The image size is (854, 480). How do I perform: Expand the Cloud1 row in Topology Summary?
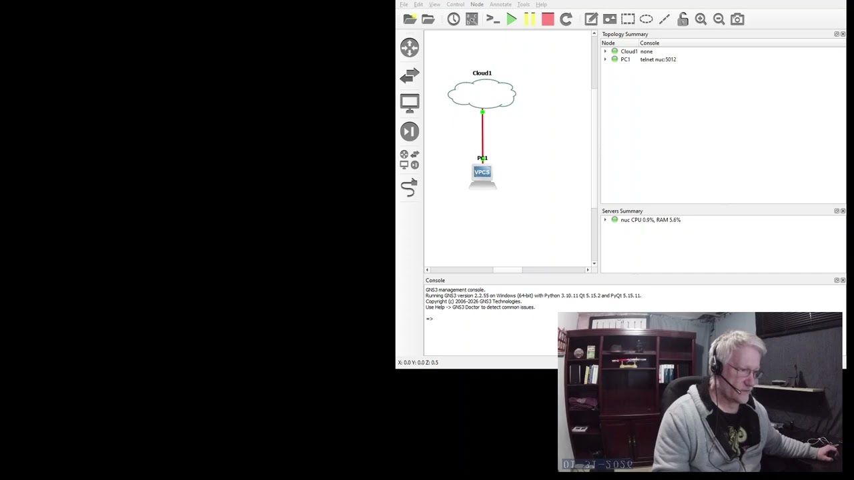[605, 51]
